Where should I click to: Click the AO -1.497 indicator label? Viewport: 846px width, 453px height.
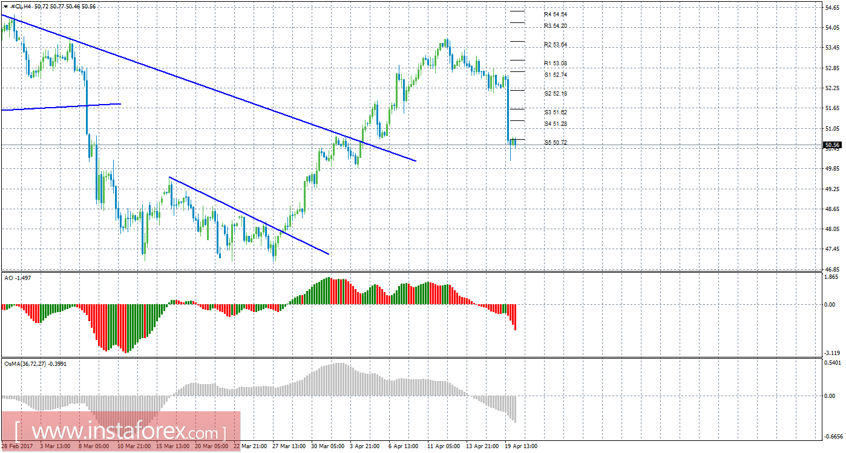[16, 277]
